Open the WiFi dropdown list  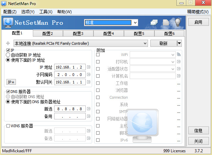click(153, 55)
